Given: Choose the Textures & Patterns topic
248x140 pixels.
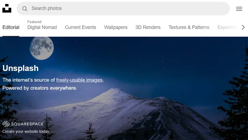Looking at the screenshot, I should (x=189, y=27).
